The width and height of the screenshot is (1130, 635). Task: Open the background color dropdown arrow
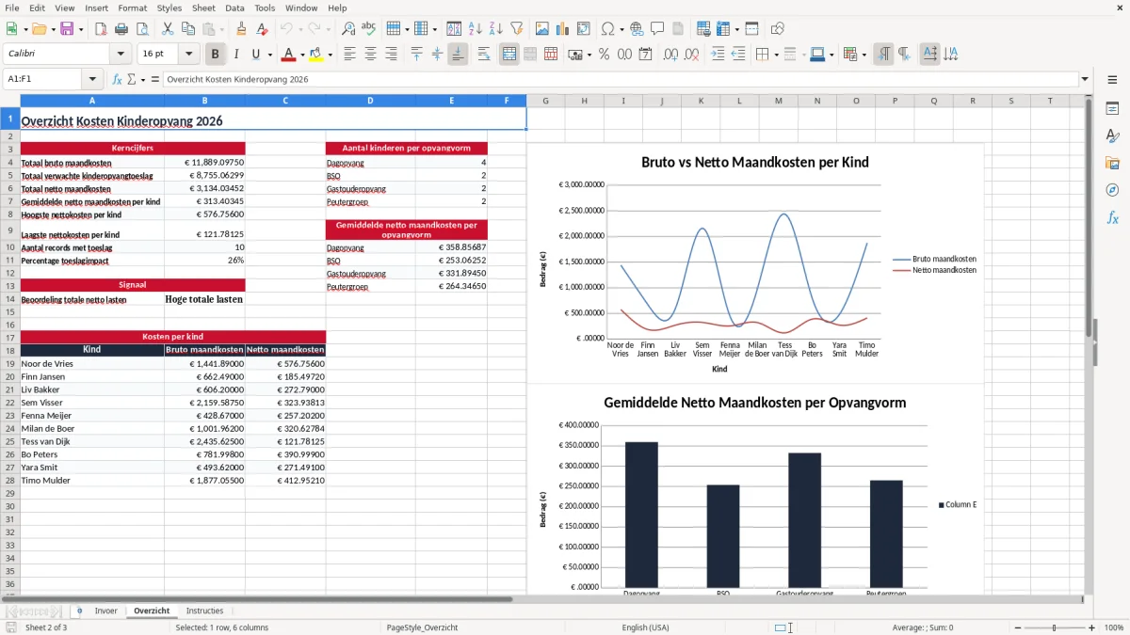point(329,55)
